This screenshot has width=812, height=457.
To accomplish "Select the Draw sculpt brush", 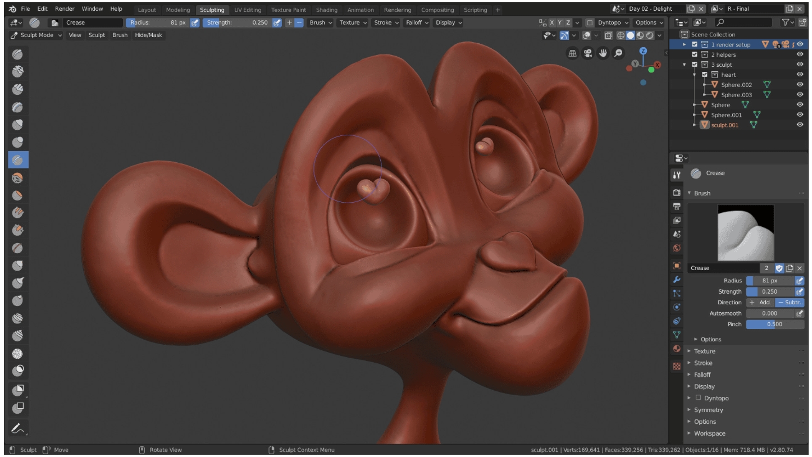I will (x=17, y=54).
